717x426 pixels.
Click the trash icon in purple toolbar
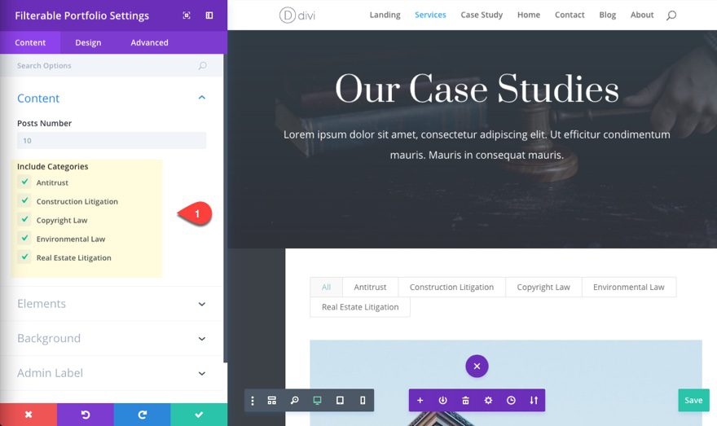point(465,401)
